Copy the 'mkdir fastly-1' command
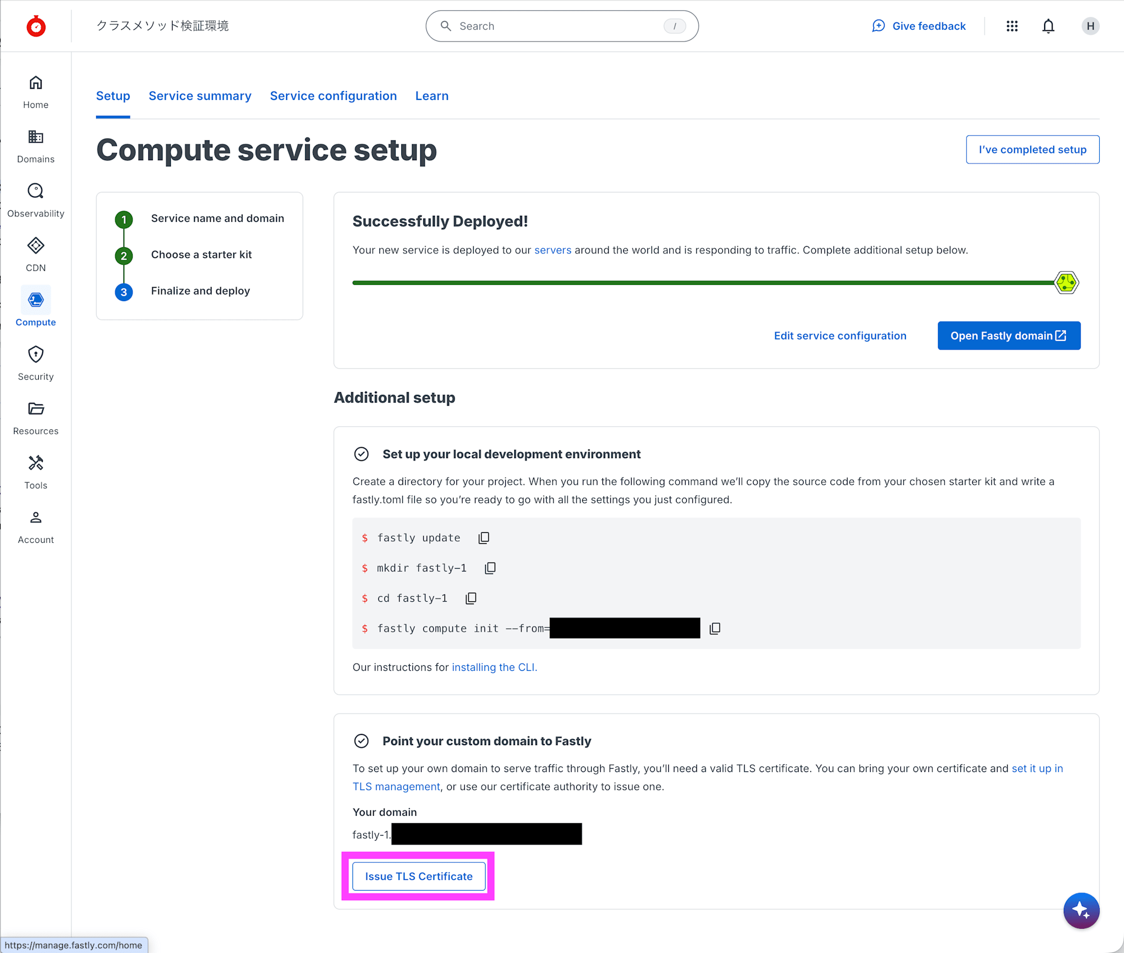The image size is (1124, 953). pos(490,568)
